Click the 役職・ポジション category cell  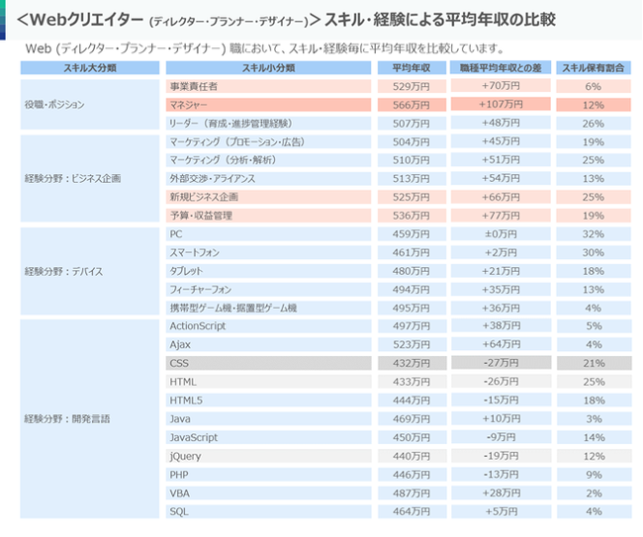pyautogui.click(x=90, y=105)
